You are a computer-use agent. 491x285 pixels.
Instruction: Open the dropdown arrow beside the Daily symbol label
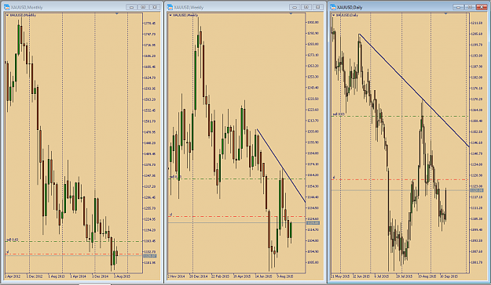(334, 15)
